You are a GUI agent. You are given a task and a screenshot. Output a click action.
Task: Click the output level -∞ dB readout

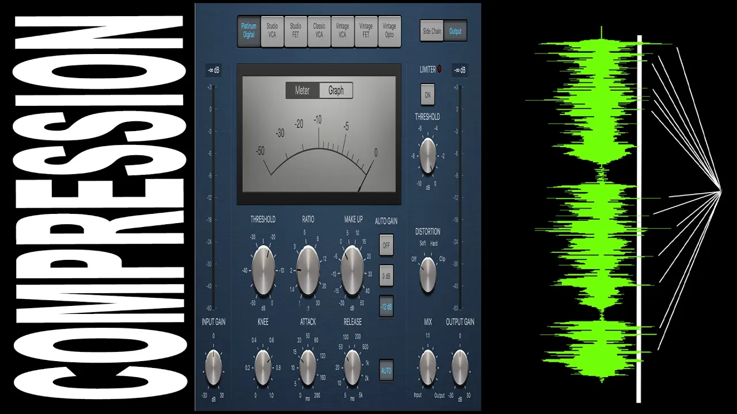pos(459,71)
